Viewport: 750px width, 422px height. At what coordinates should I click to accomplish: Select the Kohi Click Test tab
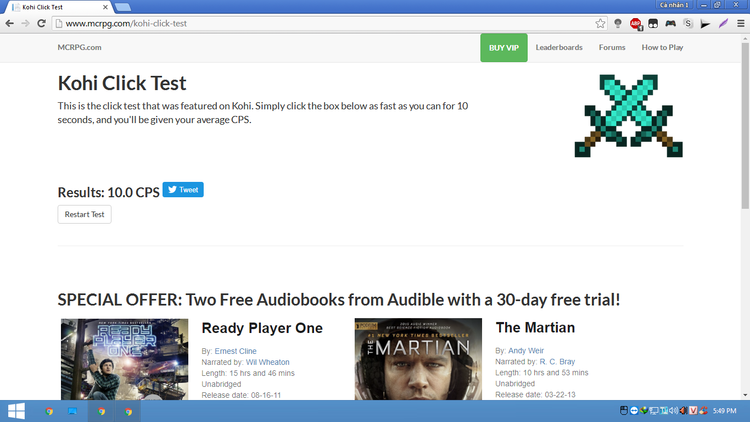point(58,7)
